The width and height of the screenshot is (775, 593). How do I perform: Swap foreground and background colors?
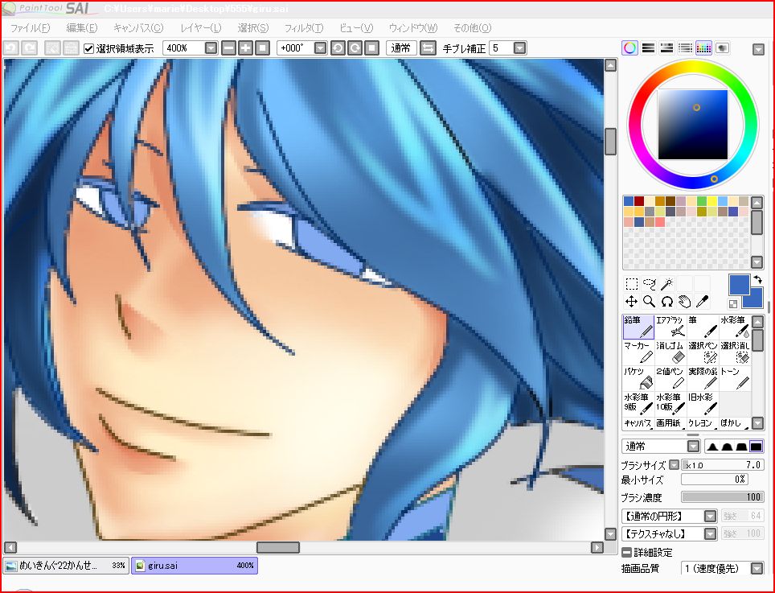pos(757,280)
